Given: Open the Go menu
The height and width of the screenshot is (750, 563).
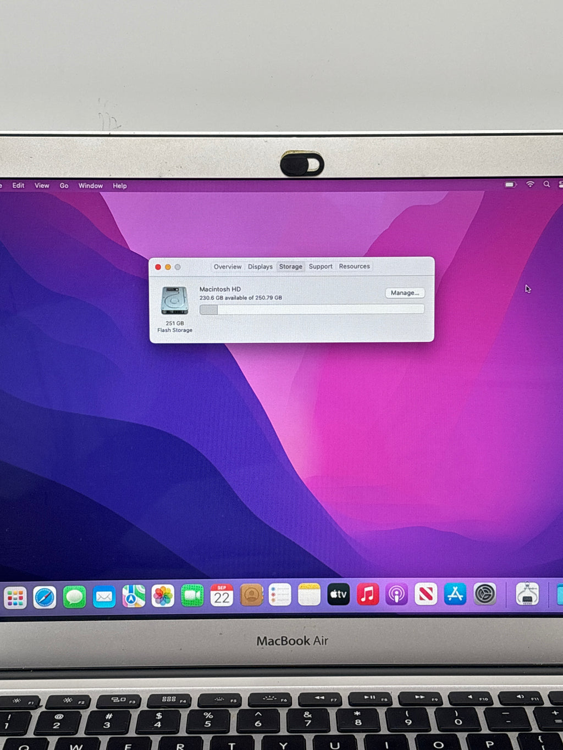Looking at the screenshot, I should (x=64, y=186).
